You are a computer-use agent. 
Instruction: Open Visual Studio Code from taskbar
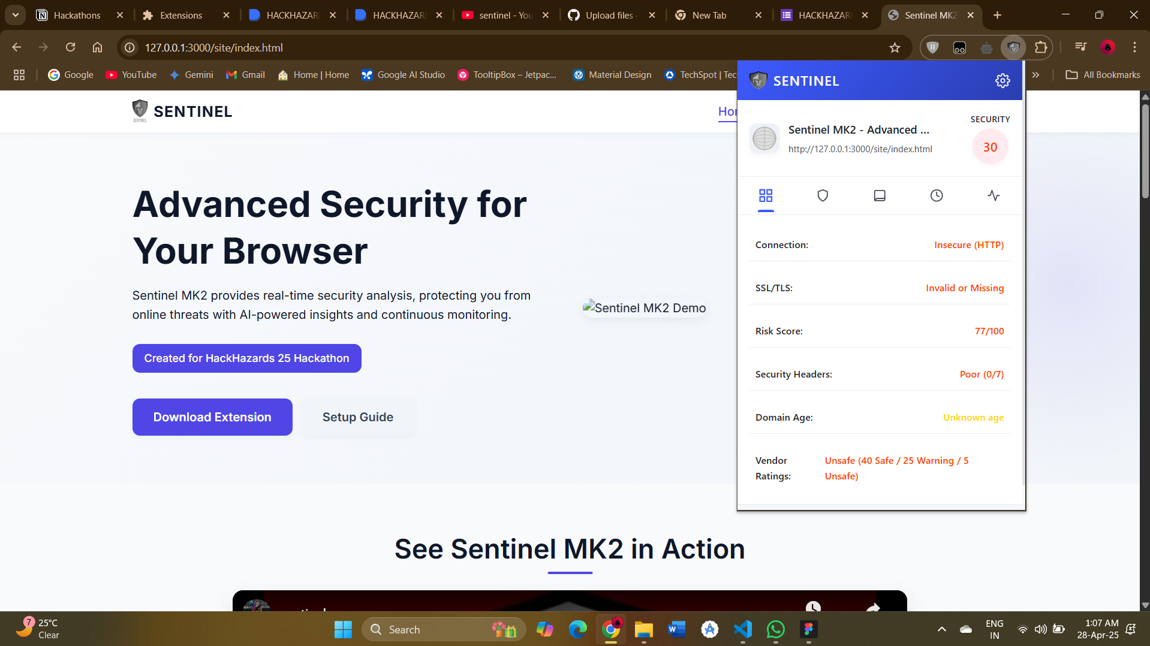pyautogui.click(x=742, y=629)
